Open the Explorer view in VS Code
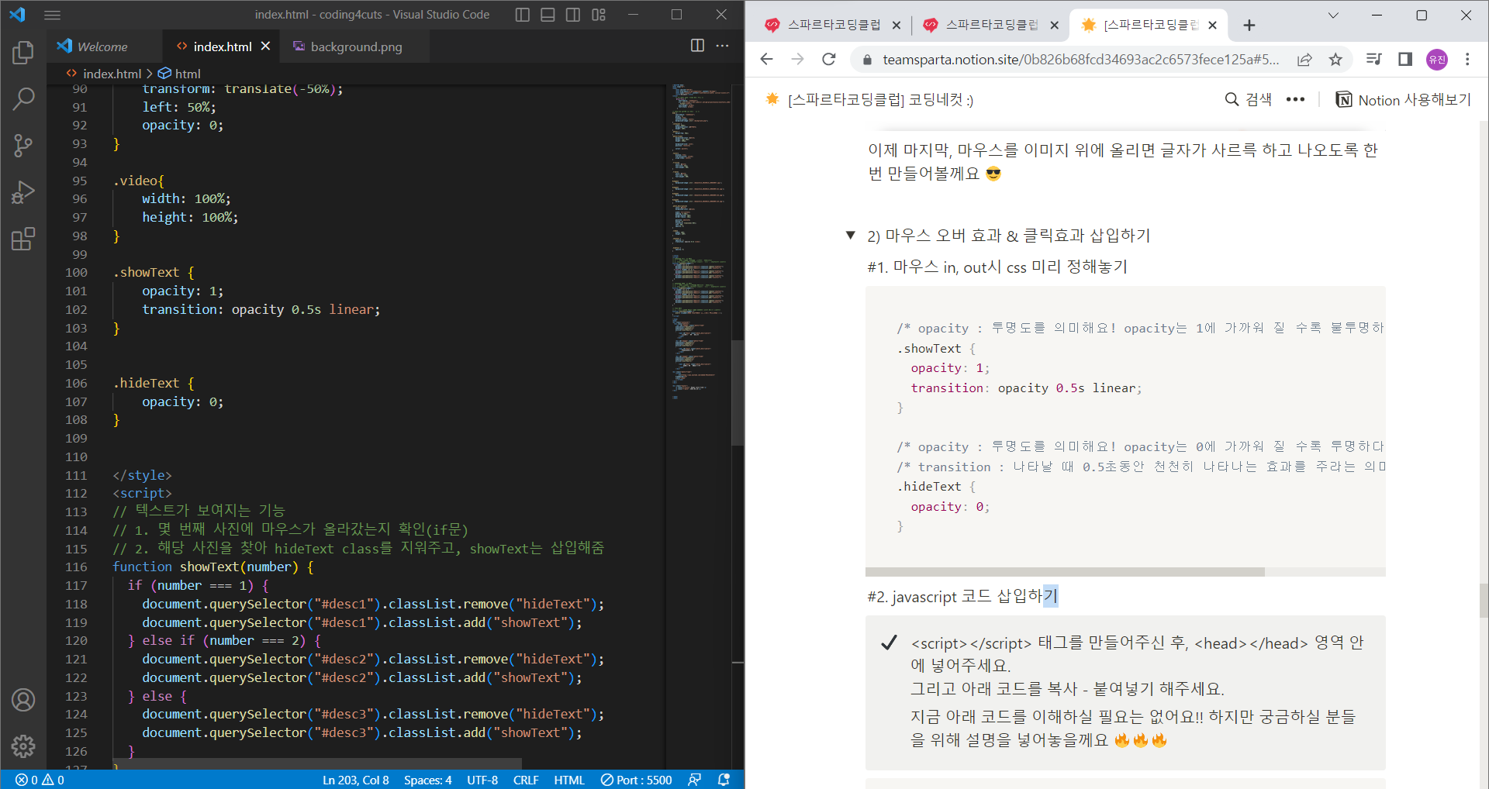 [x=23, y=53]
